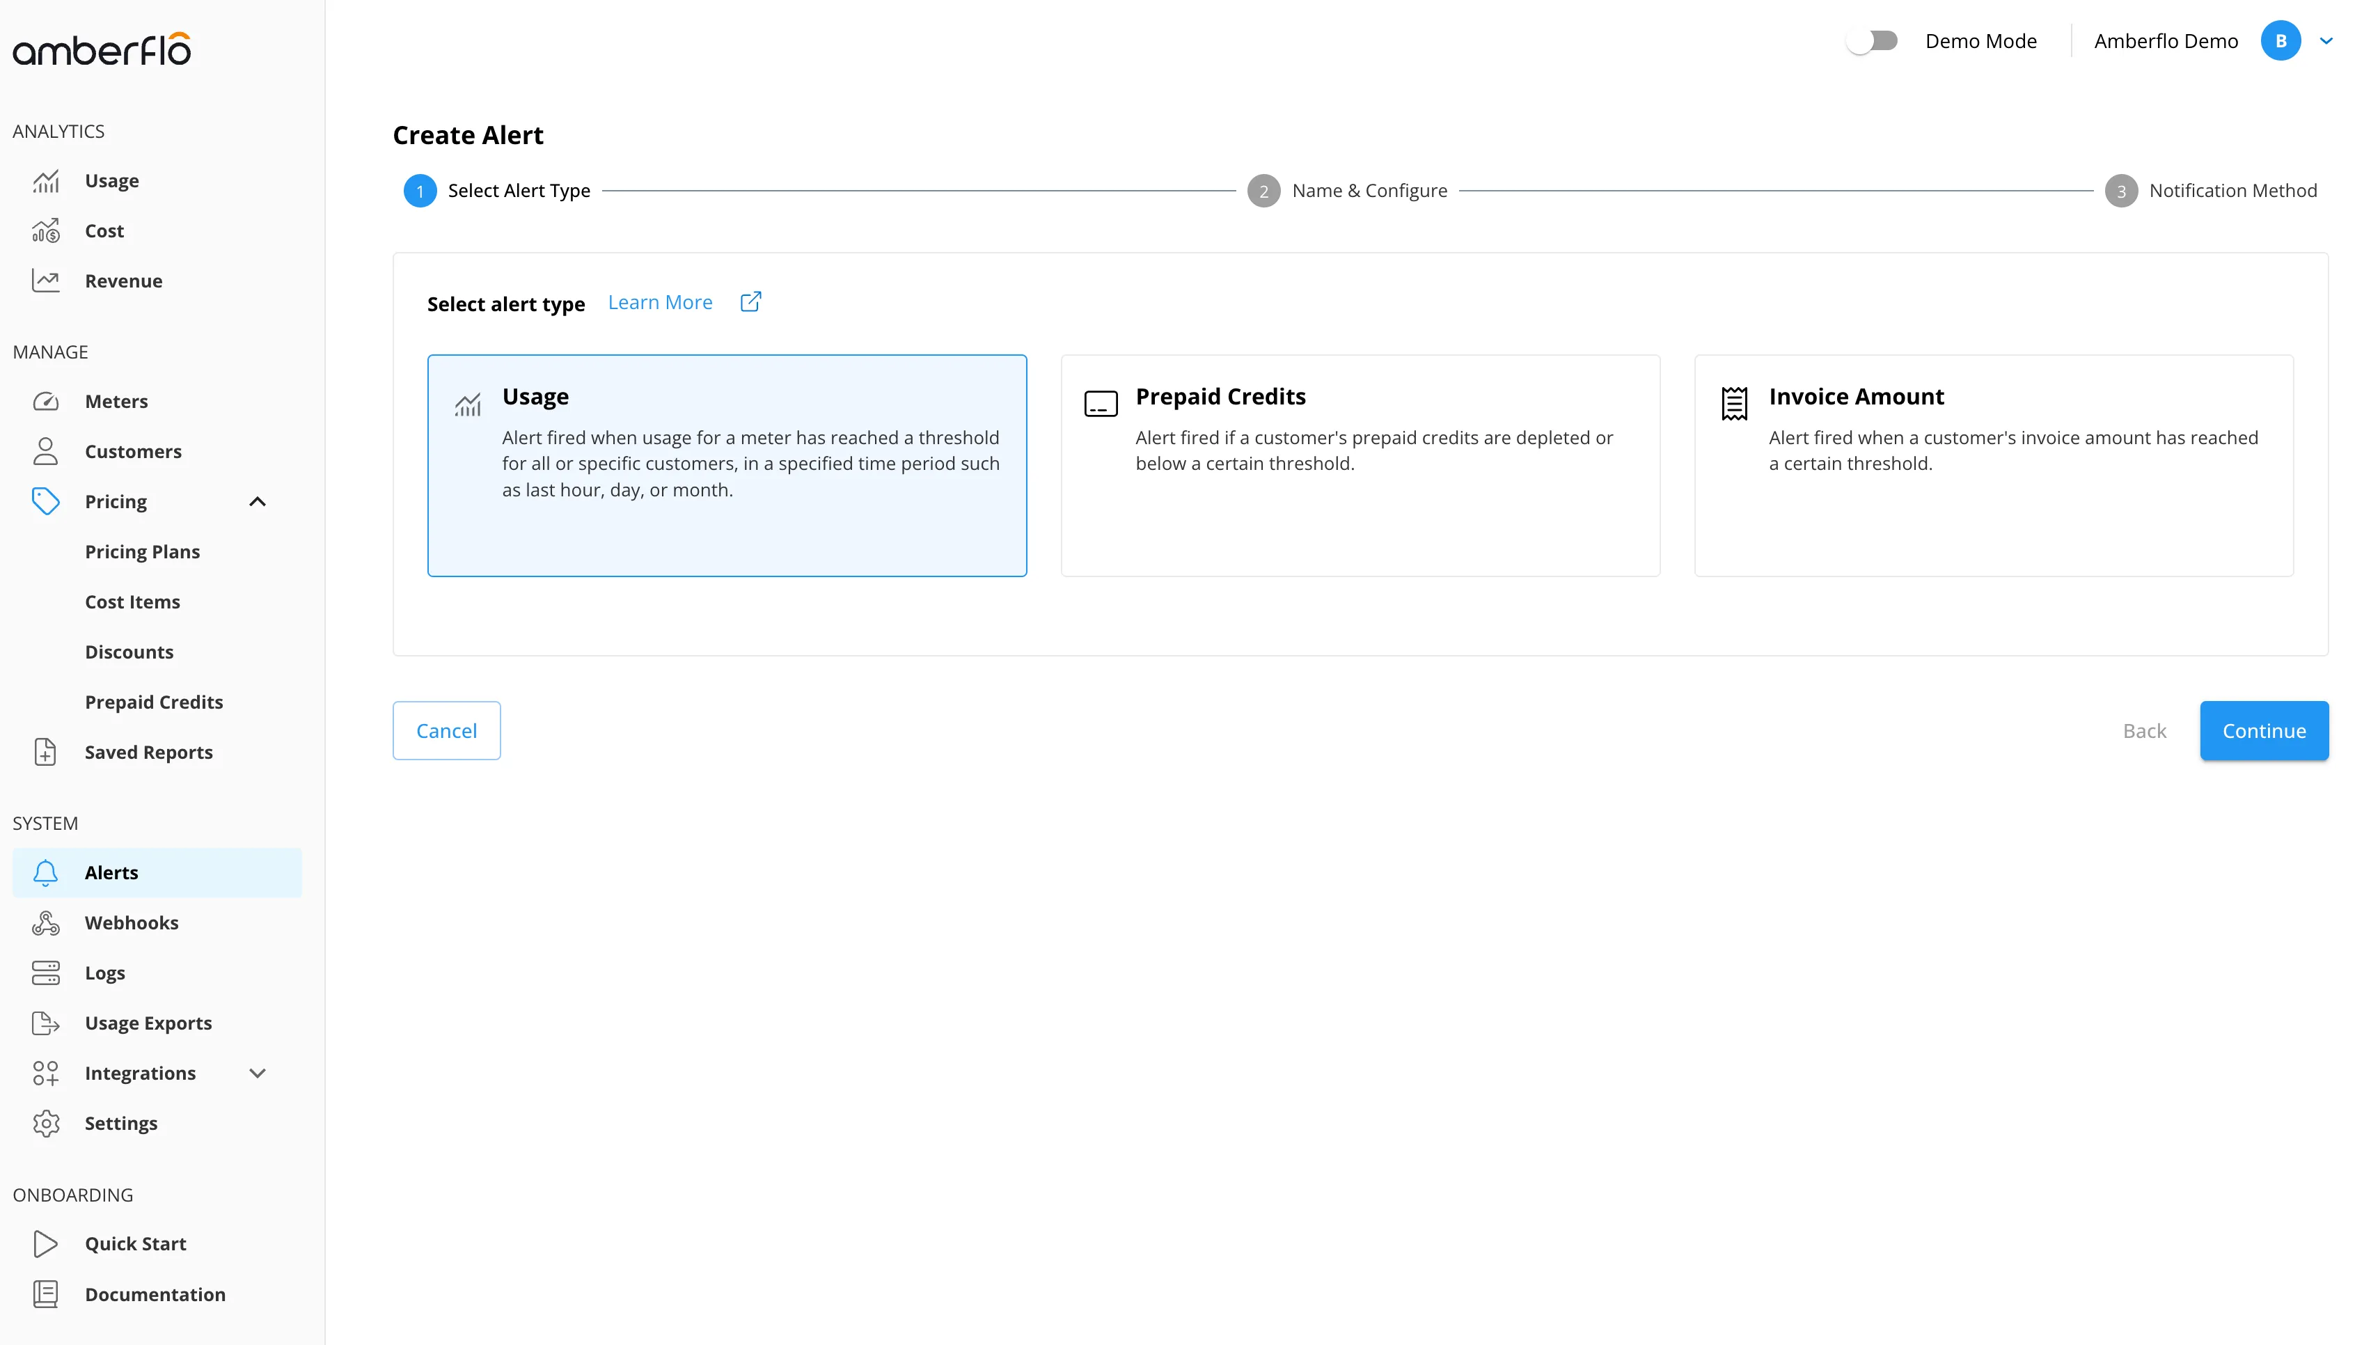Open Pricing Plans submenu item

coord(142,551)
